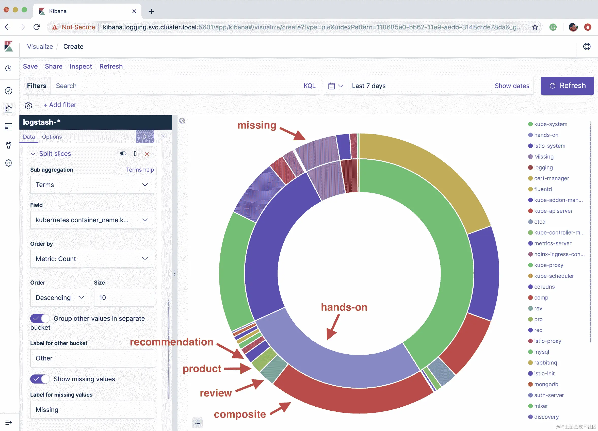Click the Apply changes play button
598x431 pixels.
point(145,136)
